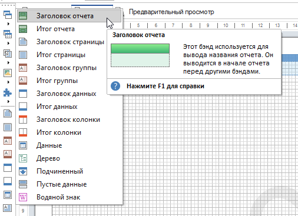Click the Подчиненный down-arrow band icon
The width and height of the screenshot is (298, 216).
(x=23, y=171)
